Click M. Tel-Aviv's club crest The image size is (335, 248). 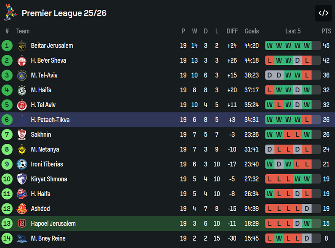(x=22, y=76)
